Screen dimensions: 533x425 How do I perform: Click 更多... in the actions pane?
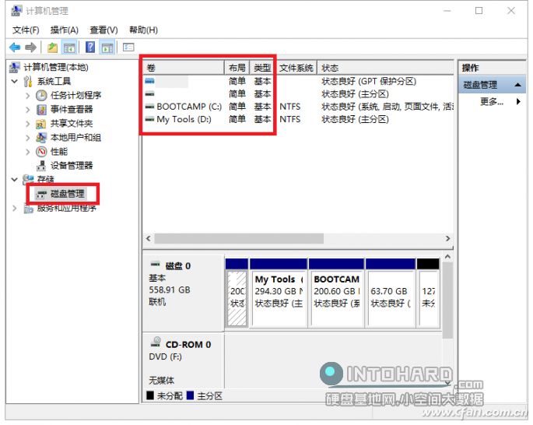(492, 102)
